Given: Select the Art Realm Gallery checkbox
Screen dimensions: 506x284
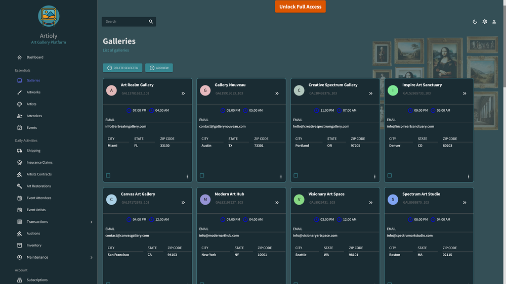Looking at the screenshot, I should tap(108, 176).
